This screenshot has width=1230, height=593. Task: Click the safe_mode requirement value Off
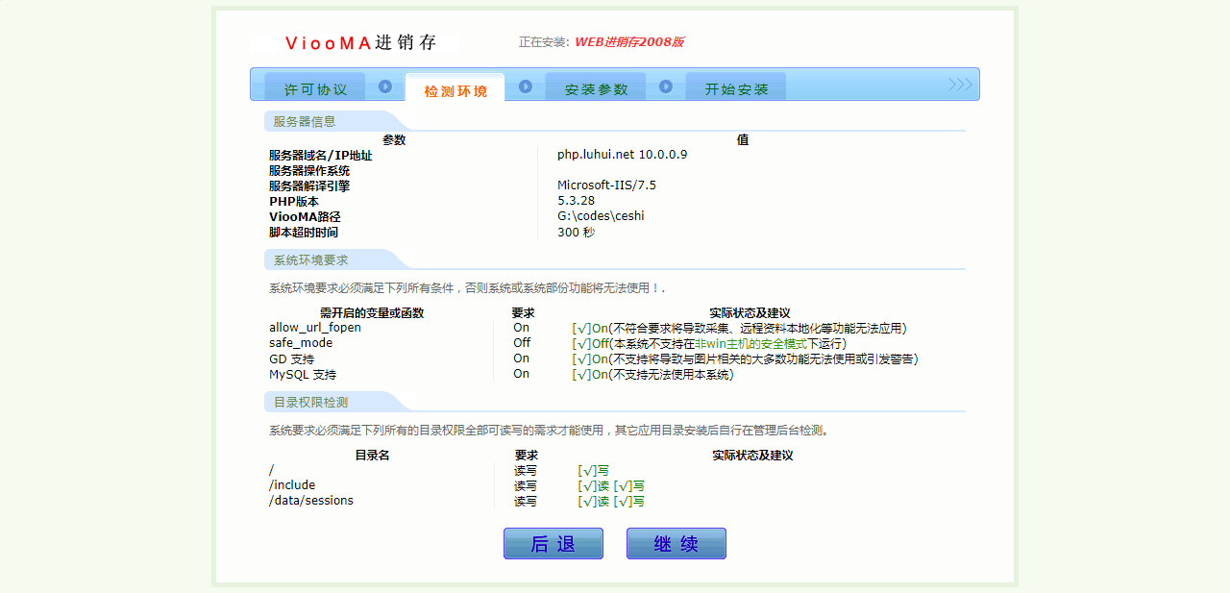click(x=522, y=343)
